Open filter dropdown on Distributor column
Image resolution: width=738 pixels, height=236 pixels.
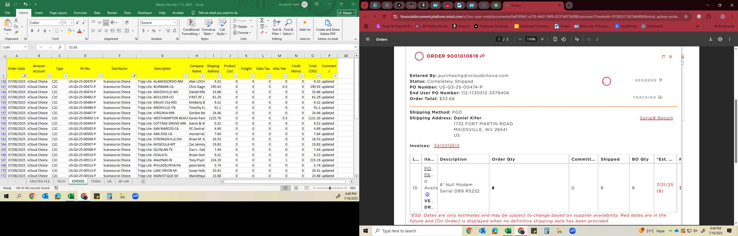[134, 76]
